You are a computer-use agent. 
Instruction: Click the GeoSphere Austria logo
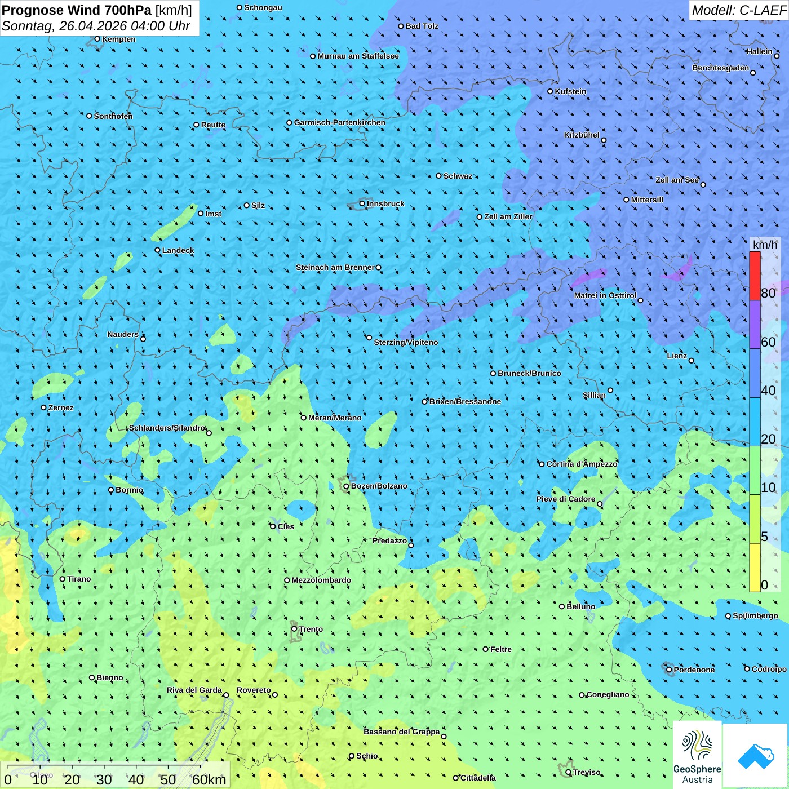(697, 755)
